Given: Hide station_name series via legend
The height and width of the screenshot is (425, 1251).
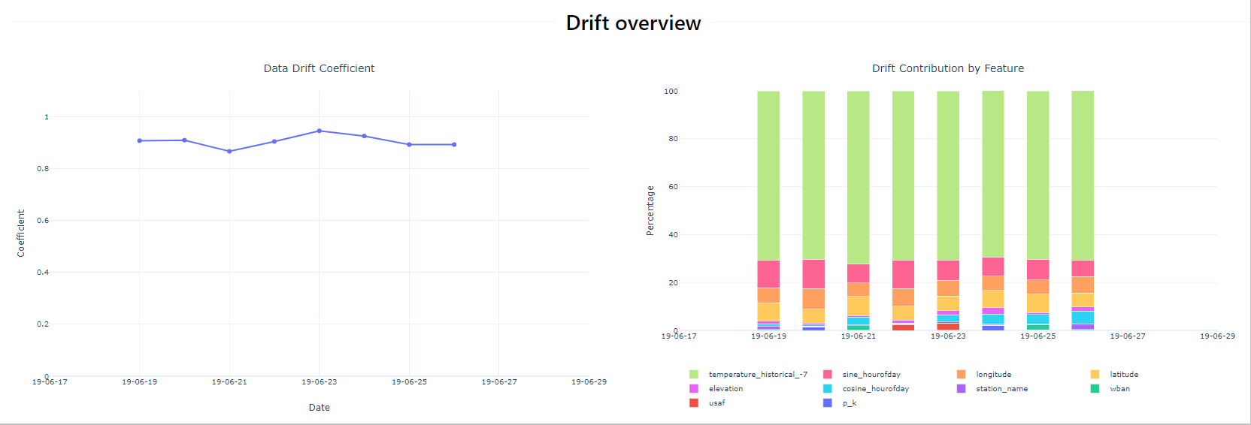Looking at the screenshot, I should (992, 388).
